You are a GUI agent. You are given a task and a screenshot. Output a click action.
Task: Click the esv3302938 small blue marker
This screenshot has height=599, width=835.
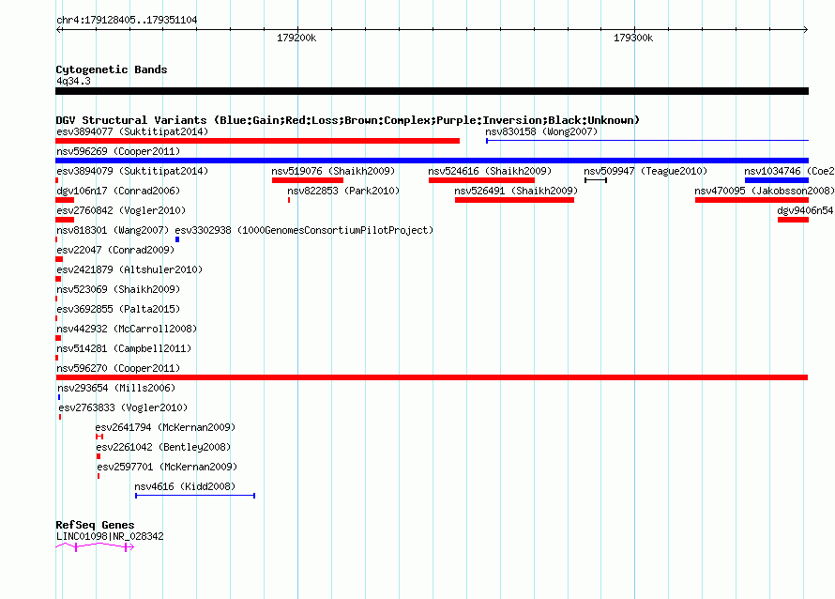177,239
